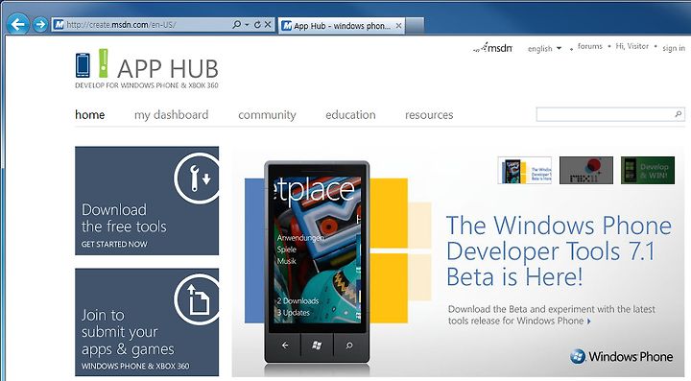691x381 pixels.
Task: Select the App Hub browser tab
Action: 342,26
